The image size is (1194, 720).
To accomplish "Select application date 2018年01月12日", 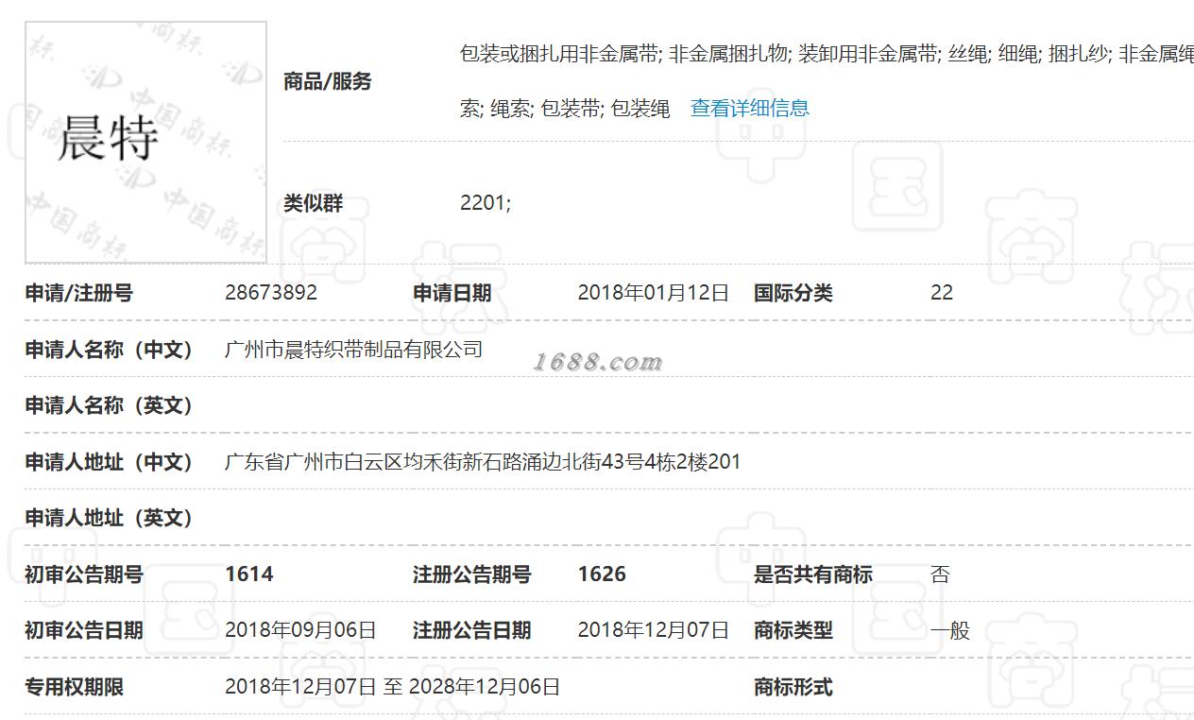I will coord(654,293).
